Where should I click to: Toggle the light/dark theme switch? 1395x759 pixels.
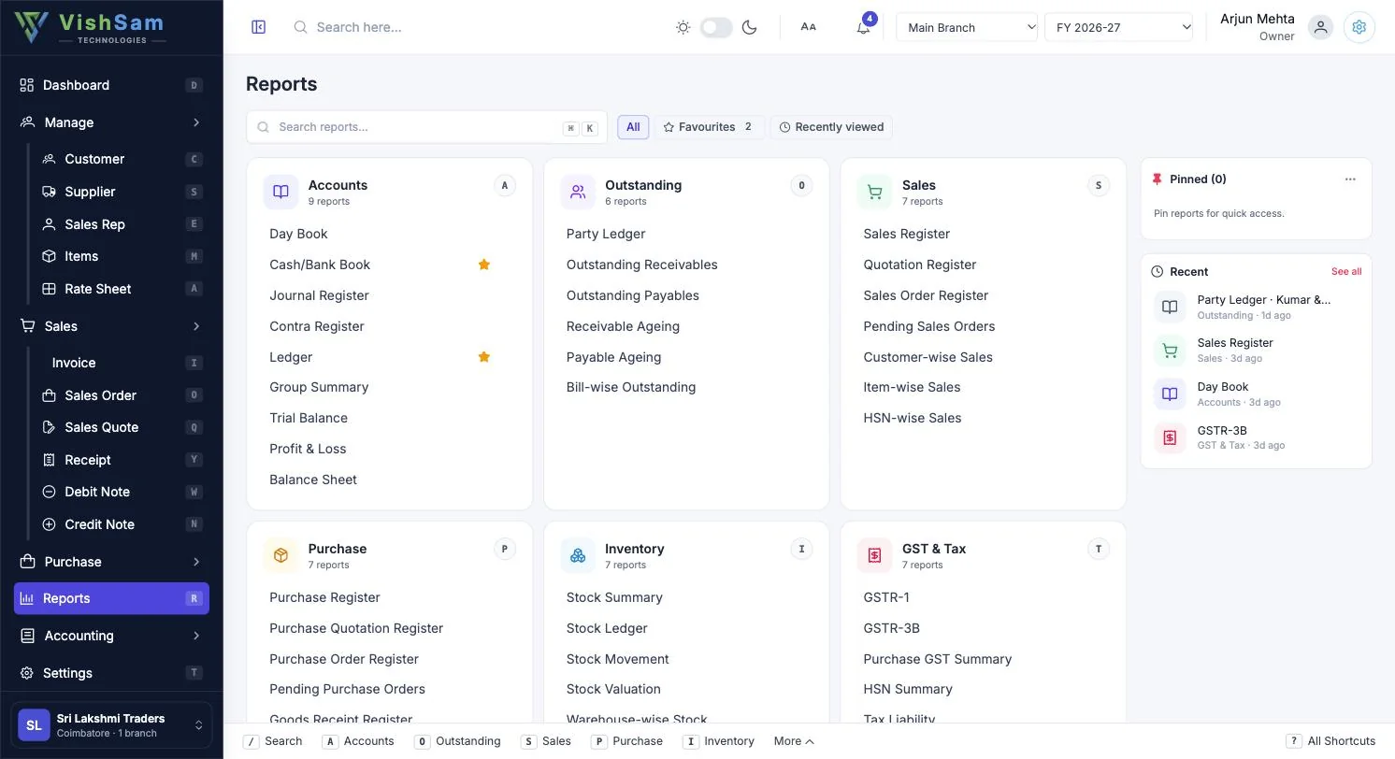pos(716,27)
